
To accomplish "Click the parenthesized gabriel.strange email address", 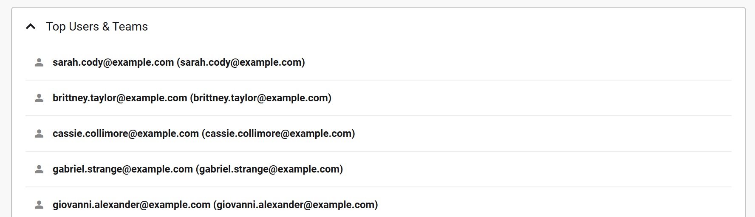I will coord(269,170).
